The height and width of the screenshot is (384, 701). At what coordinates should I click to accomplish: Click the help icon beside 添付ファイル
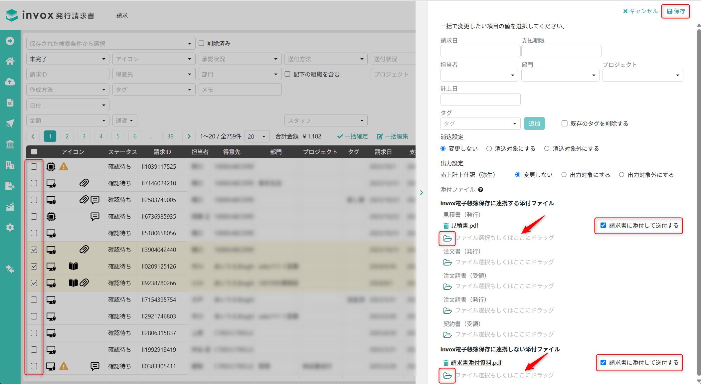[480, 190]
